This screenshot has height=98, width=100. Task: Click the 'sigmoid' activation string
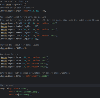click(x=43, y=76)
